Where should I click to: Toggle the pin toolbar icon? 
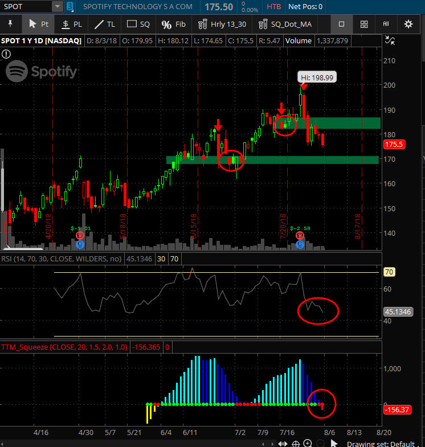coord(10,24)
